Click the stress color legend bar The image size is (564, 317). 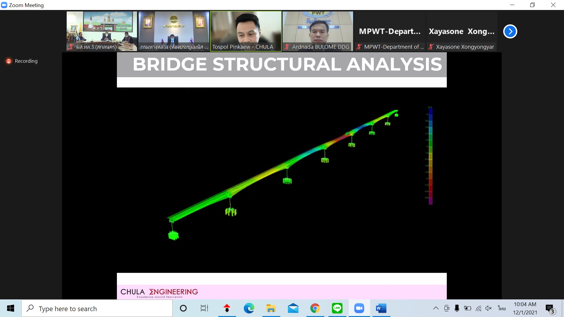tap(430, 156)
